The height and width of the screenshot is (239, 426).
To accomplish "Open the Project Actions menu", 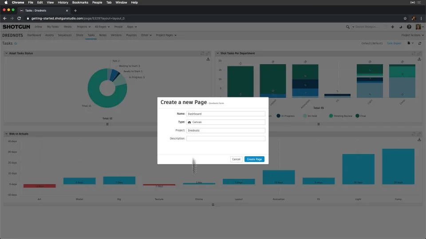I will click(x=412, y=35).
